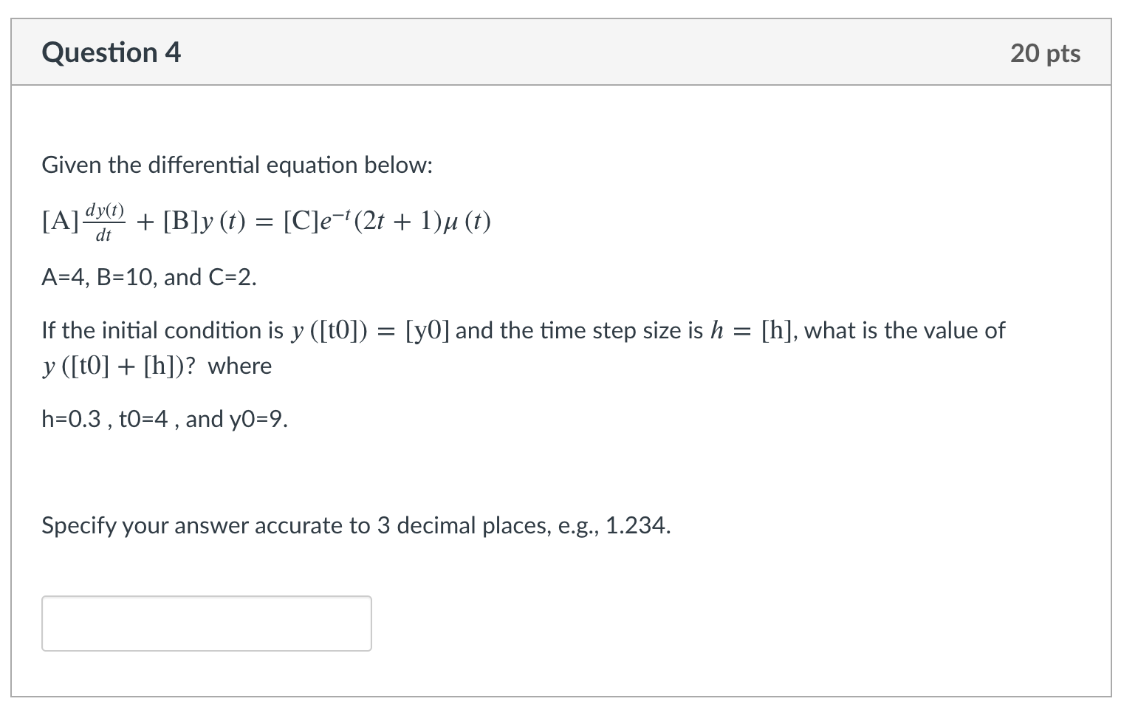Click the [A] dy(t)/dt term
The width and height of the screenshot is (1121, 724).
(83, 220)
